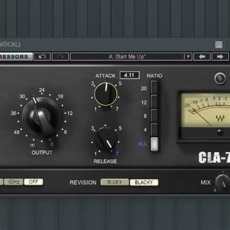Click the VU gain reduction meter
The image size is (230, 230).
(x=206, y=110)
